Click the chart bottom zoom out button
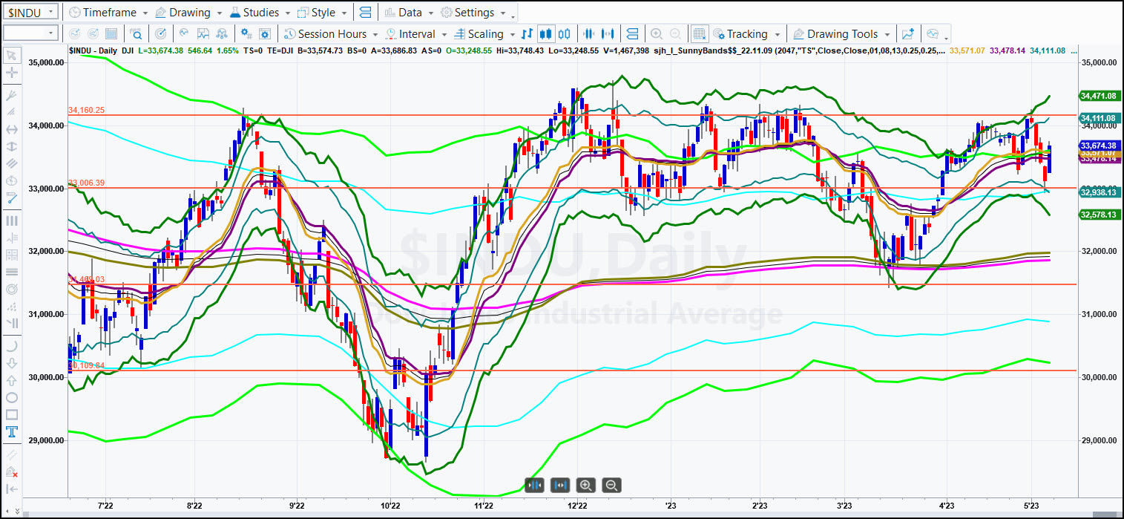 (612, 485)
